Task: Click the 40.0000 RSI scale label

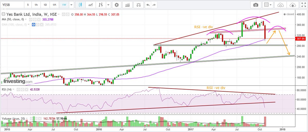Action: point(301,109)
